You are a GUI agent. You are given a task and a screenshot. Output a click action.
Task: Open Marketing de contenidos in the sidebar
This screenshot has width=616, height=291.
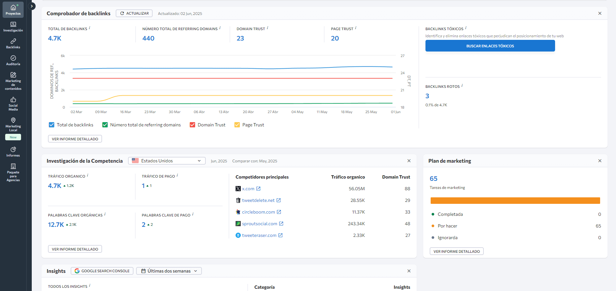pyautogui.click(x=13, y=81)
